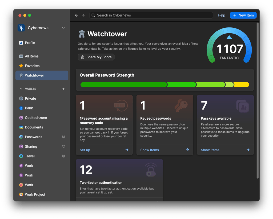
Task: Select Watchtower in sidebar
Action: [42, 75]
